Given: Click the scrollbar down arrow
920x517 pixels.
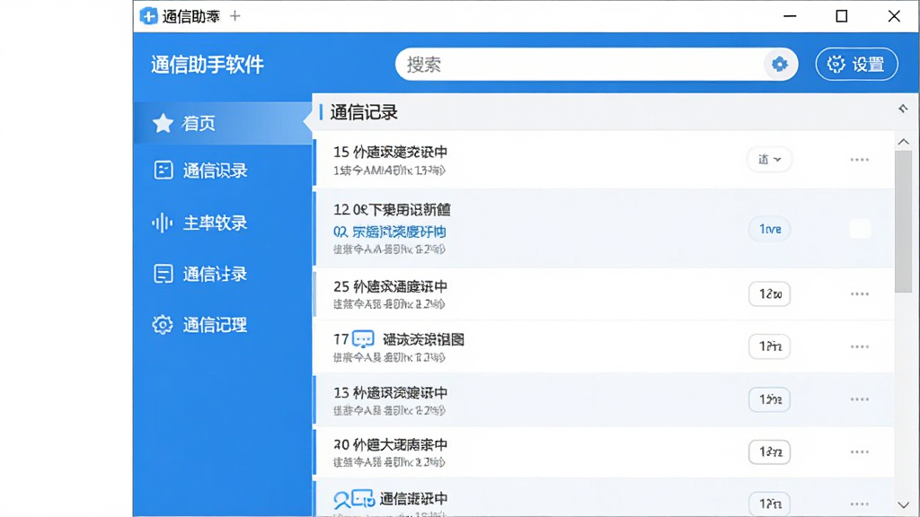Looking at the screenshot, I should (904, 504).
